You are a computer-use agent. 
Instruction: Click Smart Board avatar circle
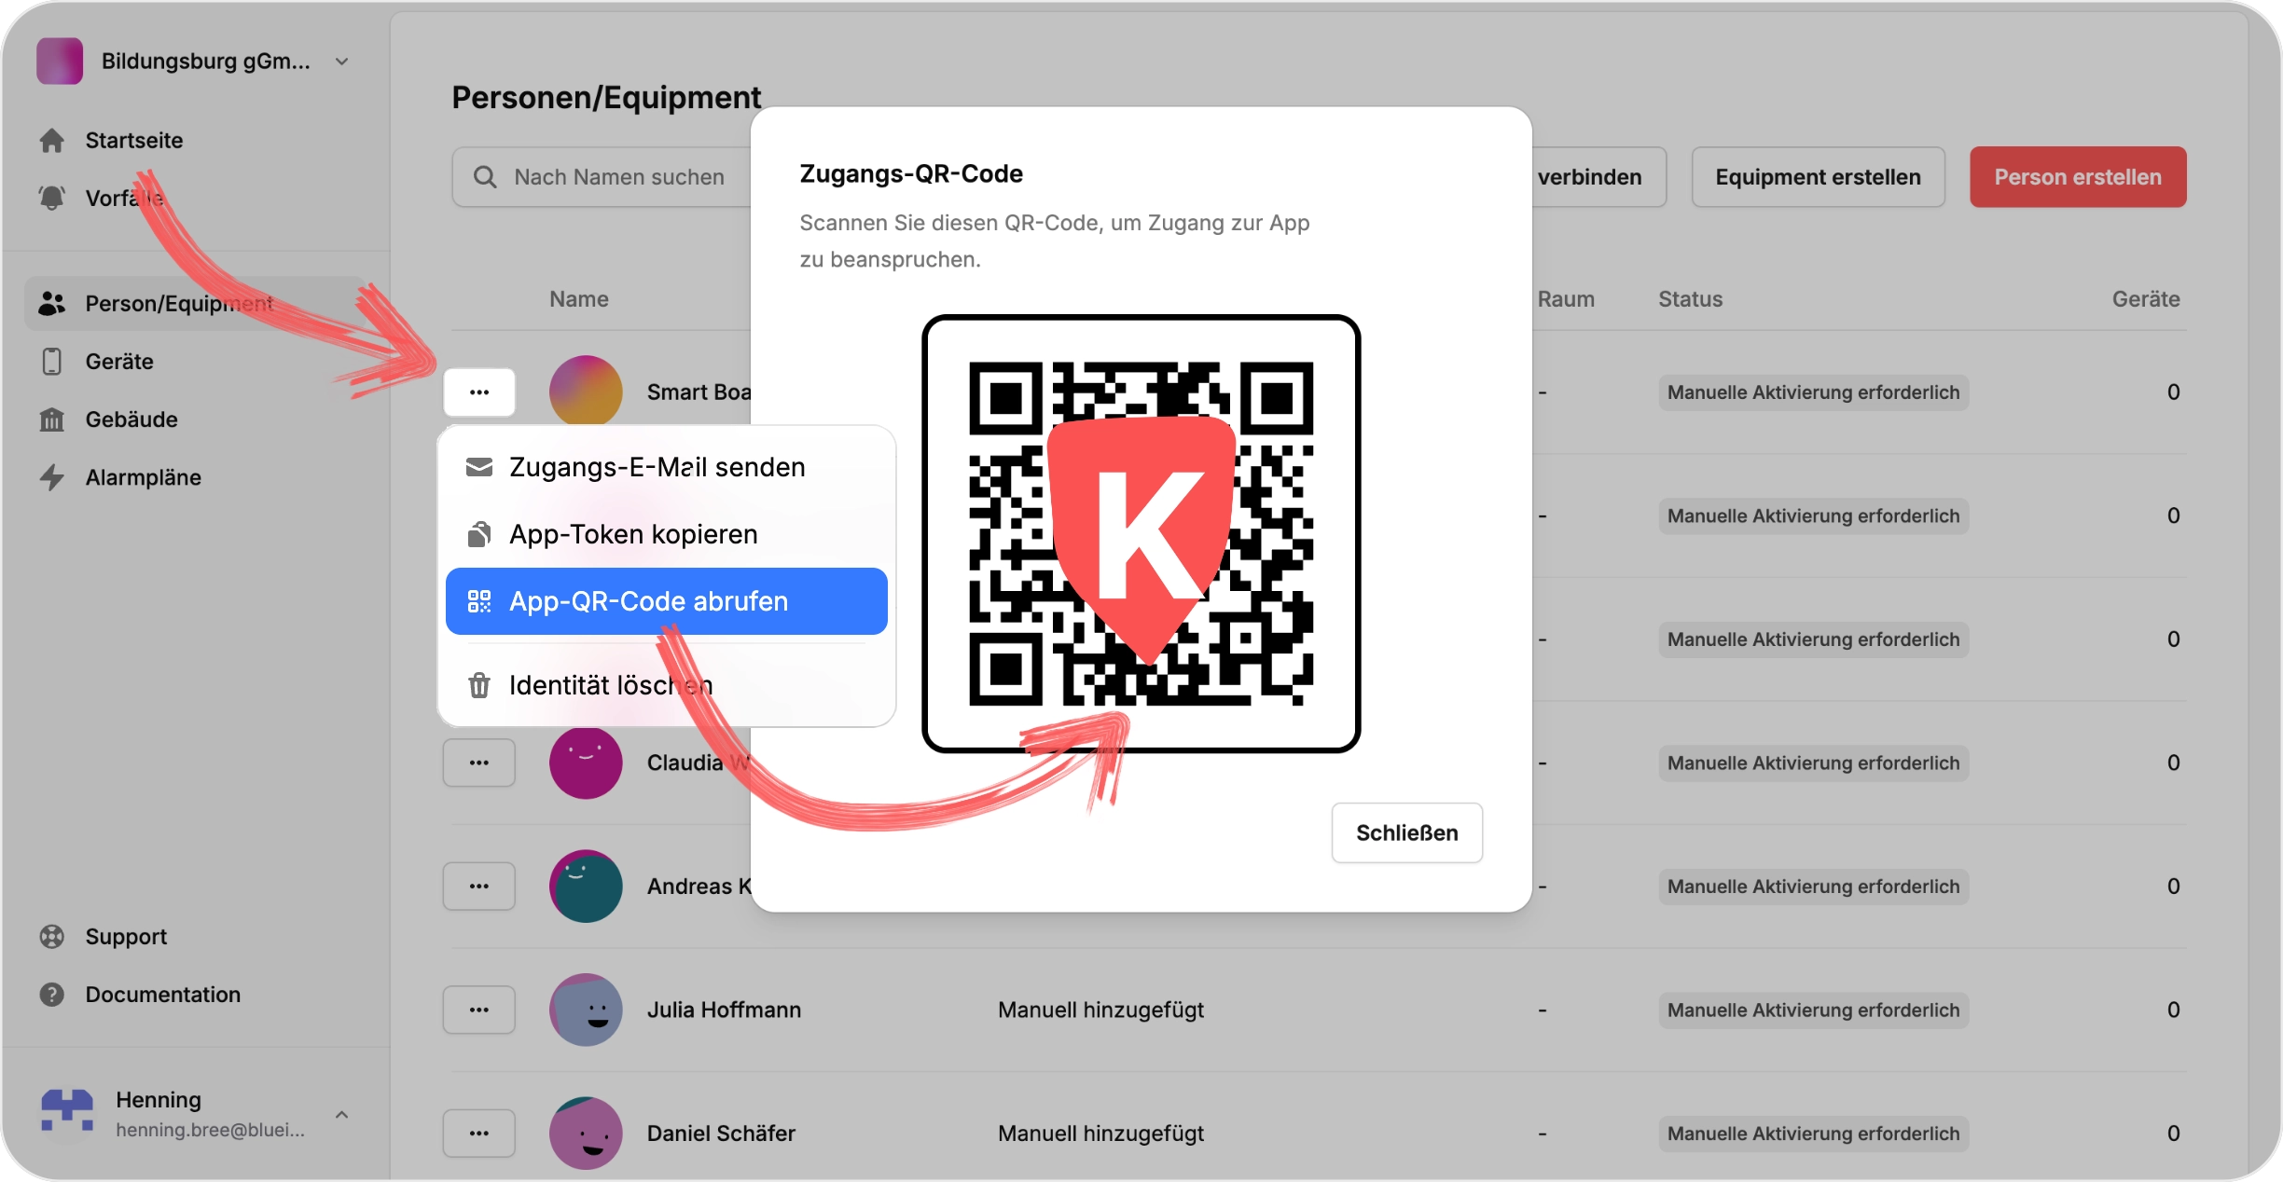click(x=586, y=392)
